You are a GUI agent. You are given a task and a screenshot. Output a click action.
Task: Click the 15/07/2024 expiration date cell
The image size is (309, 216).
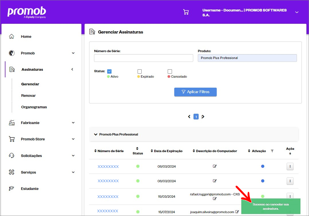click(167, 212)
